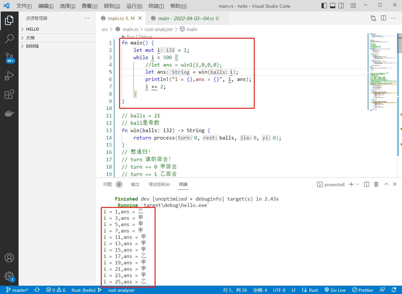This screenshot has height=294, width=402.
Task: Open the Accounts icon in activity bar
Action: click(x=9, y=258)
